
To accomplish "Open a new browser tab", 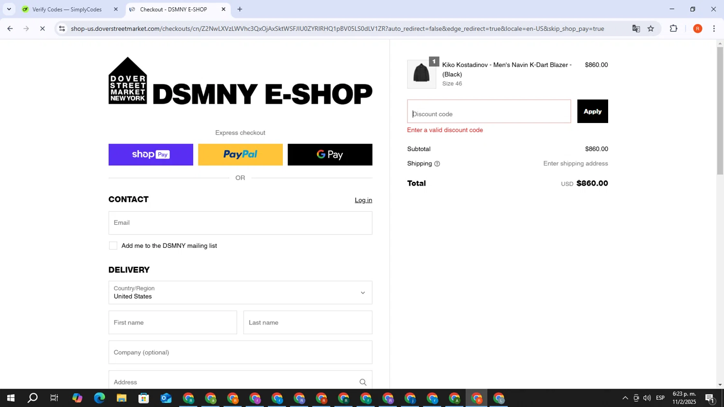I will tap(240, 9).
